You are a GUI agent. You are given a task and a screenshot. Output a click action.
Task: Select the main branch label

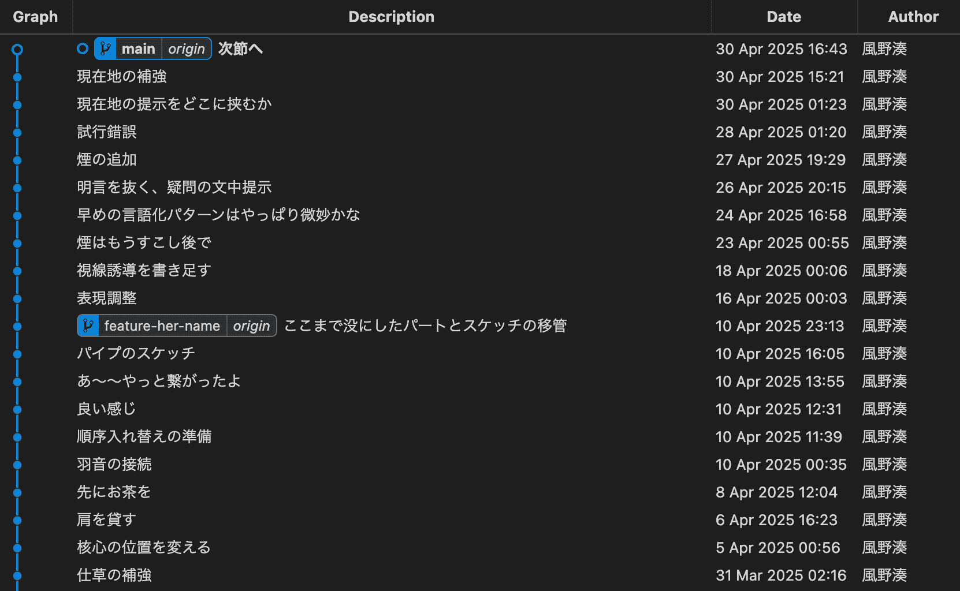click(x=139, y=49)
